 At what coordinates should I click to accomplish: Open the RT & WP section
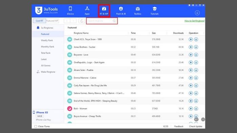coord(104,11)
